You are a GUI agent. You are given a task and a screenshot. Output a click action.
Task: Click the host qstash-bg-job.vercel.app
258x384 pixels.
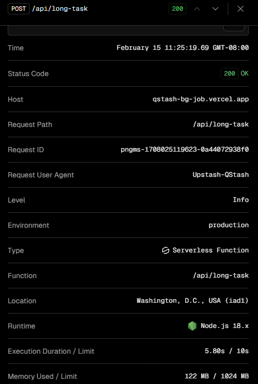(201, 99)
